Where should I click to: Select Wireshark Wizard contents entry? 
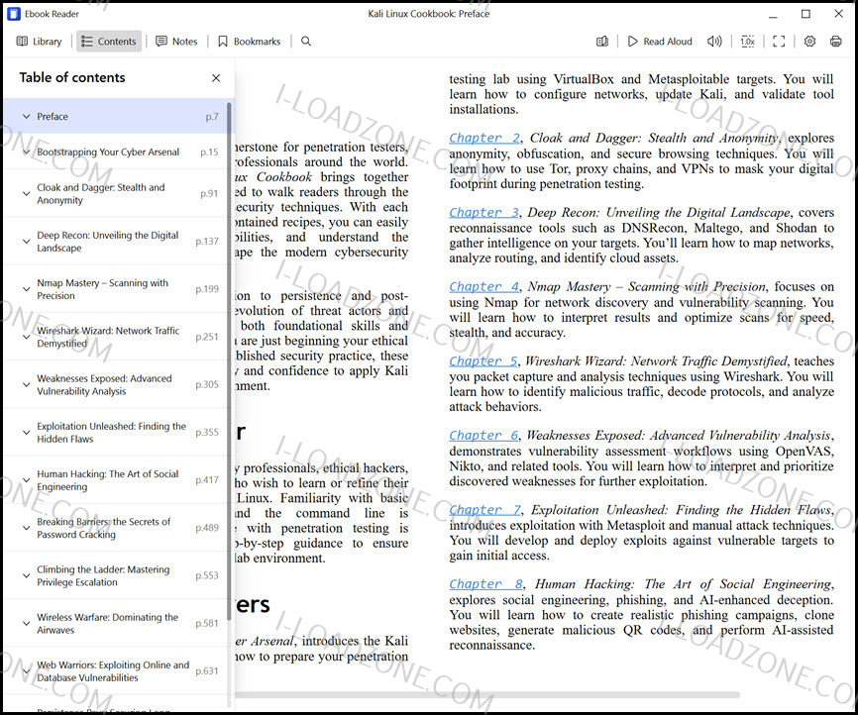[116, 337]
